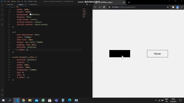Screen dimensions: 184x103
Task: Close the Chrome browser tab
Action: tap(124, 2)
